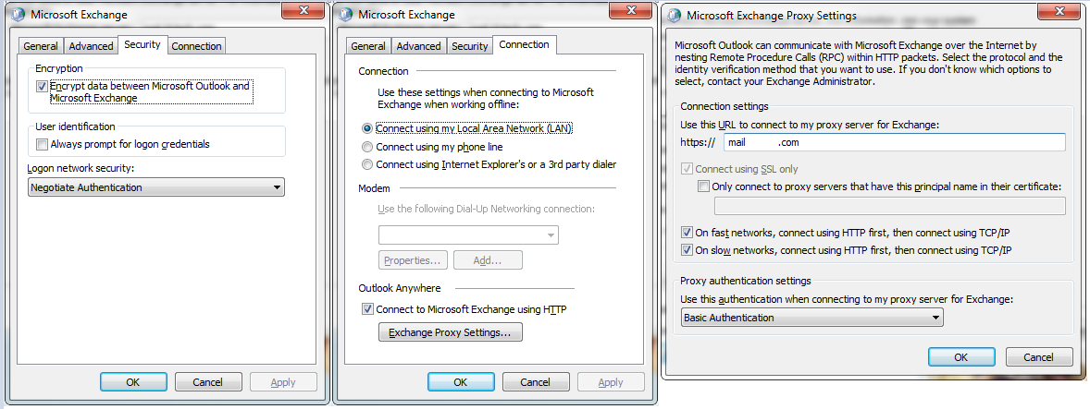The image size is (1090, 409).
Task: Open Logon network security dropdown
Action: pos(155,187)
